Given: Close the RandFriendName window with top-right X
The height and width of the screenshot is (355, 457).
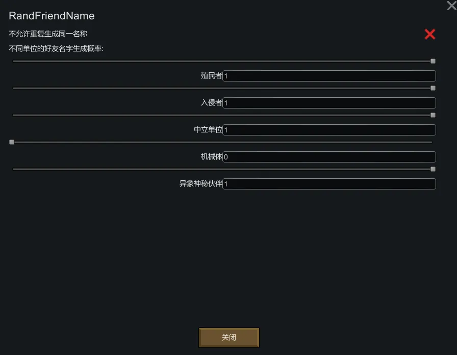Looking at the screenshot, I should click(451, 6).
